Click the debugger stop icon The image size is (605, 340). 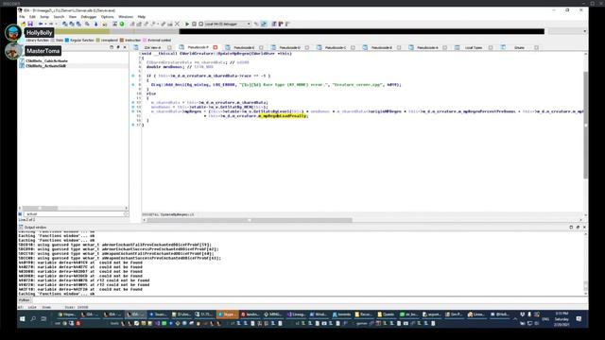[200, 24]
